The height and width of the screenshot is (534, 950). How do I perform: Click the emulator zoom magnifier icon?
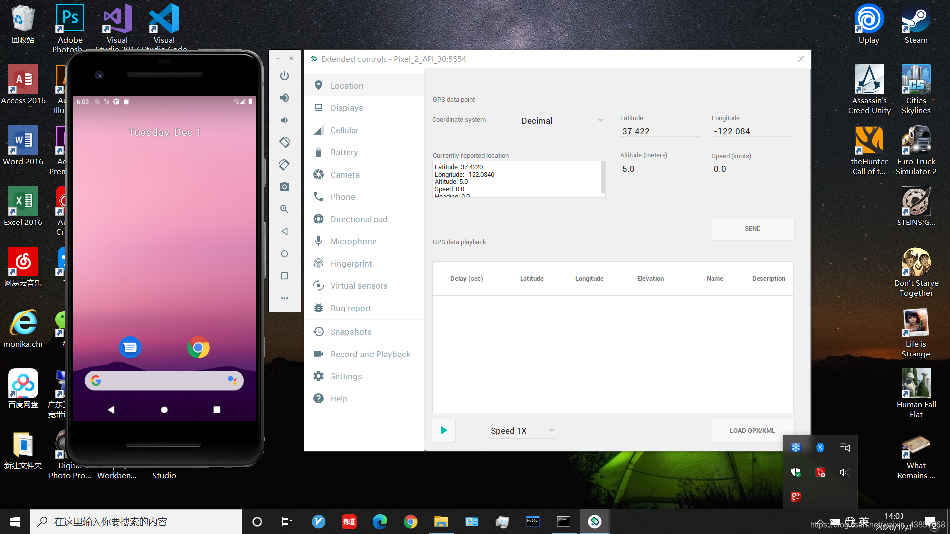click(285, 209)
